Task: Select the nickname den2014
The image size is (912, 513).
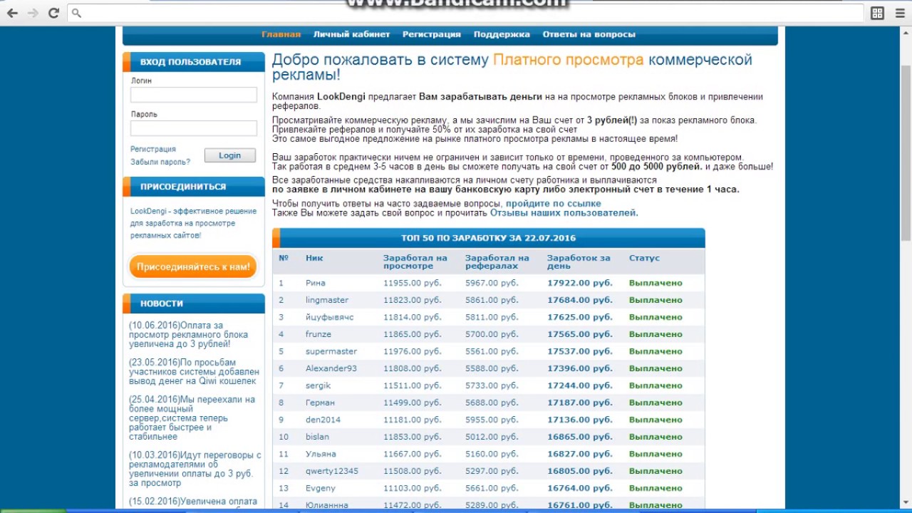Action: (x=323, y=420)
